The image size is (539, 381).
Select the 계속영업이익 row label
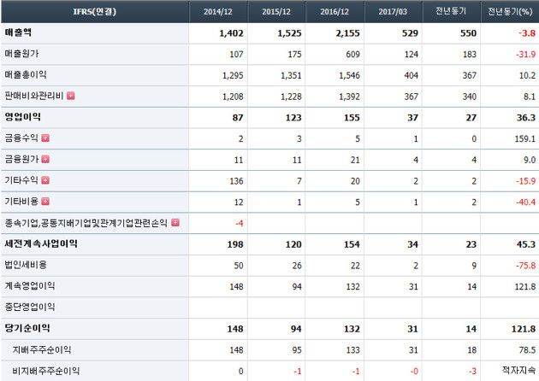click(30, 286)
